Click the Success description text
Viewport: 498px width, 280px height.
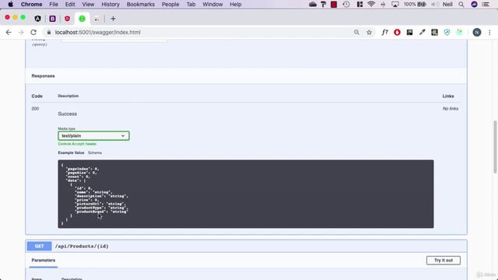point(68,114)
